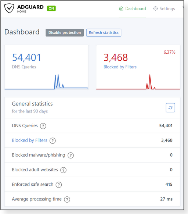Screen dimensions: 188x214
Task: Click the Blocked adult websites label
Action: pyautogui.click(x=35, y=170)
